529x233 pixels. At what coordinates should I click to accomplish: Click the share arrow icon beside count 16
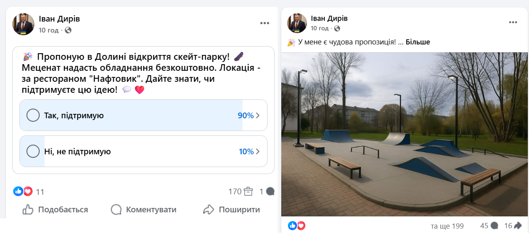pyautogui.click(x=518, y=226)
